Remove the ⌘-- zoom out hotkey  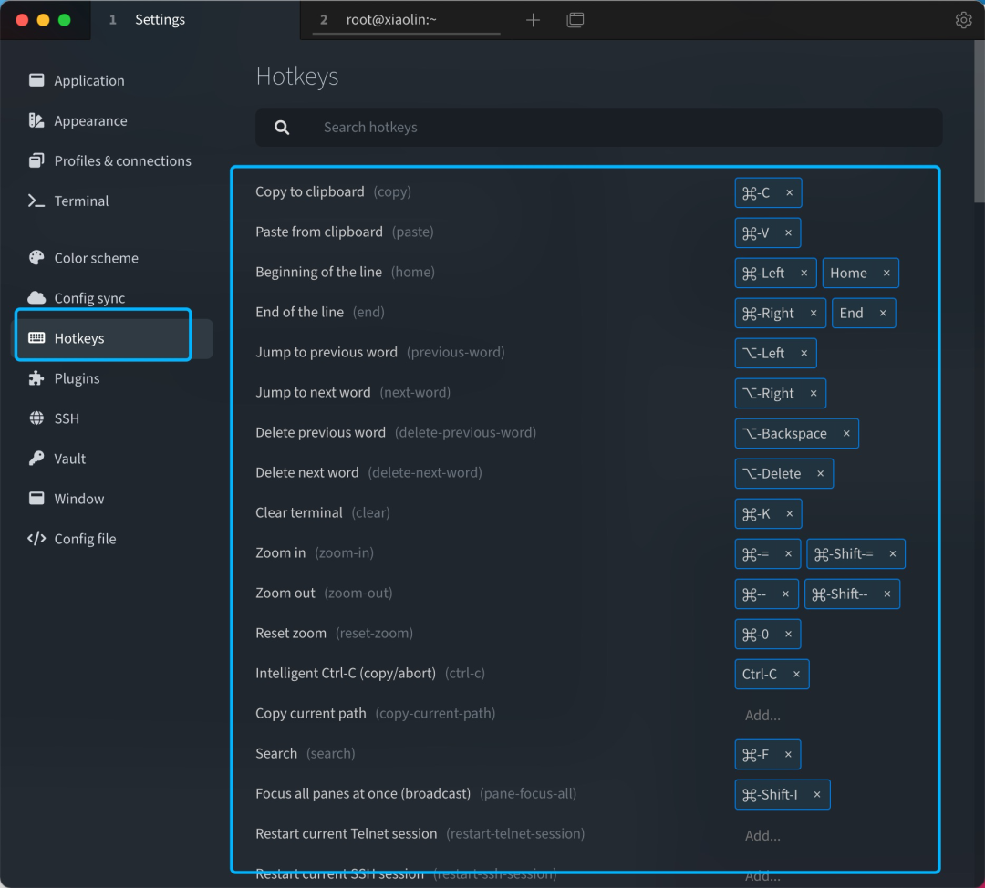point(785,594)
